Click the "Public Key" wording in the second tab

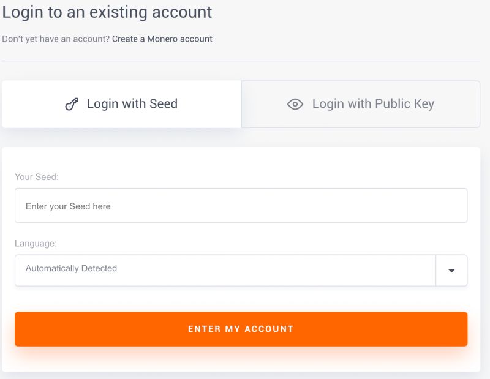[405, 104]
